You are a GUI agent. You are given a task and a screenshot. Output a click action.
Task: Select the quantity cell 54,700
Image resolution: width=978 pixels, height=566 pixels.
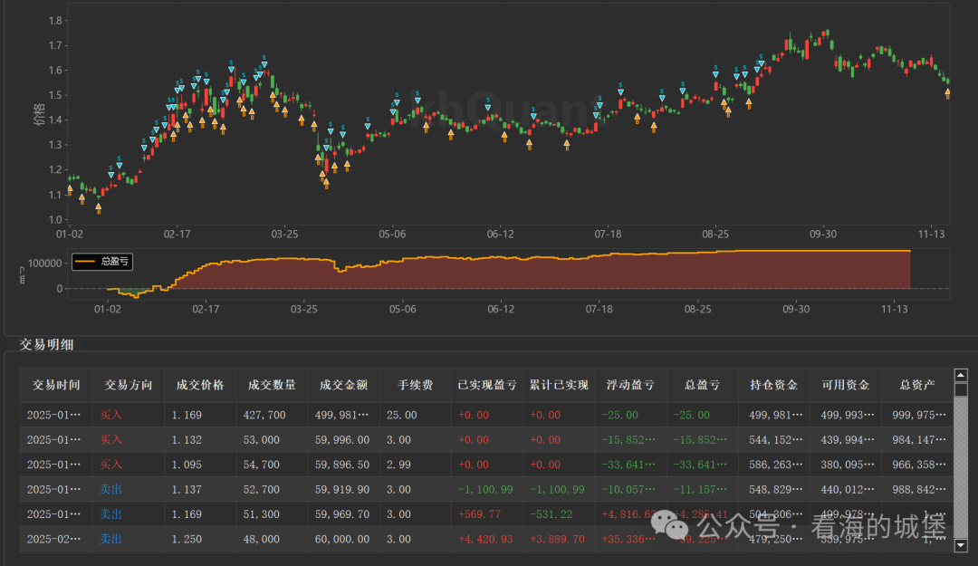click(272, 465)
